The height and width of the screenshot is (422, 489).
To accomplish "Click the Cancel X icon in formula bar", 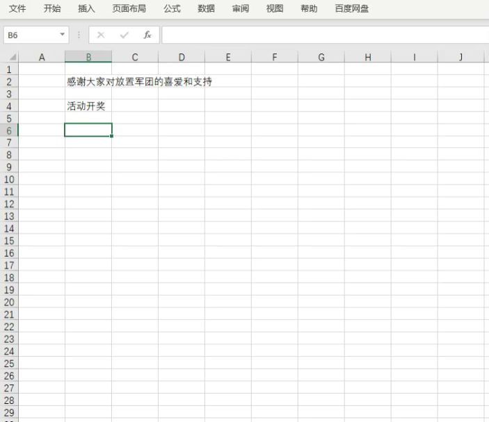I will pos(101,35).
